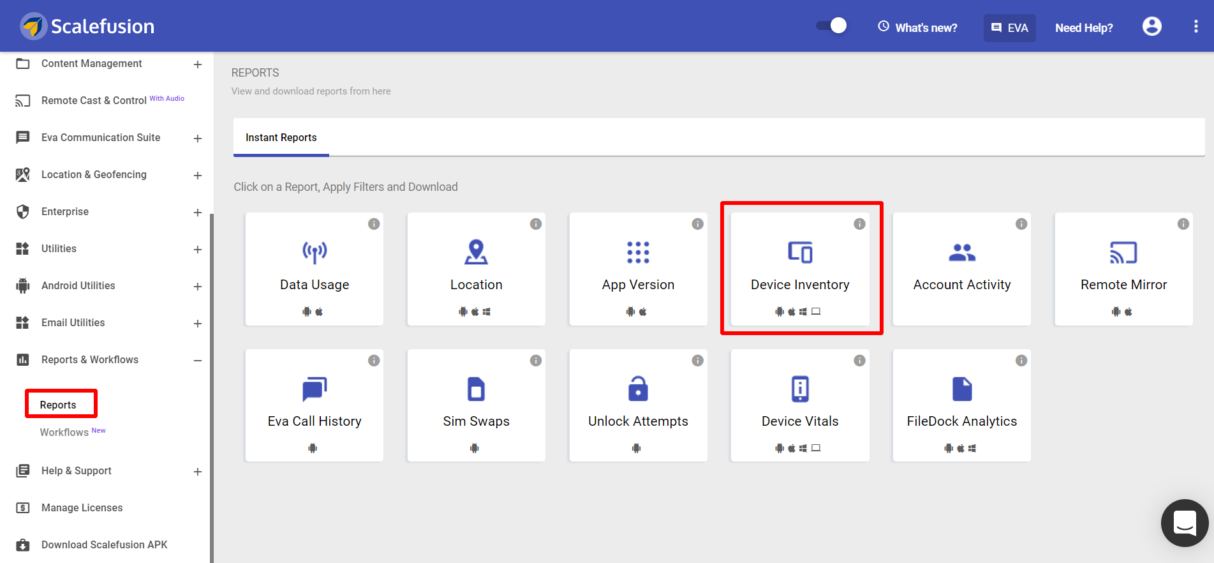Show info for Account Activity report
Viewport: 1214px width, 563px height.
(1021, 224)
